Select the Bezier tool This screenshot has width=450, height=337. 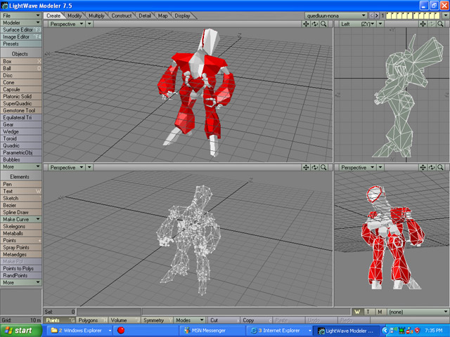pyautogui.click(x=21, y=205)
